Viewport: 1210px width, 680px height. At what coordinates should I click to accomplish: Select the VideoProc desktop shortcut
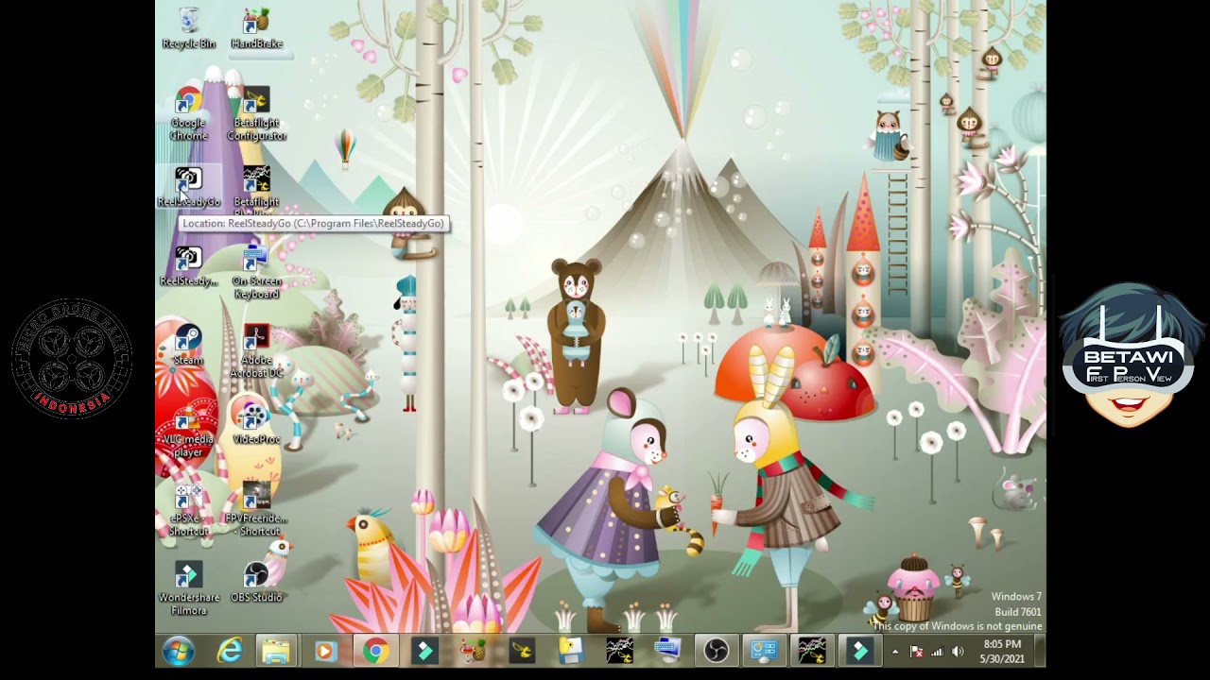(256, 425)
